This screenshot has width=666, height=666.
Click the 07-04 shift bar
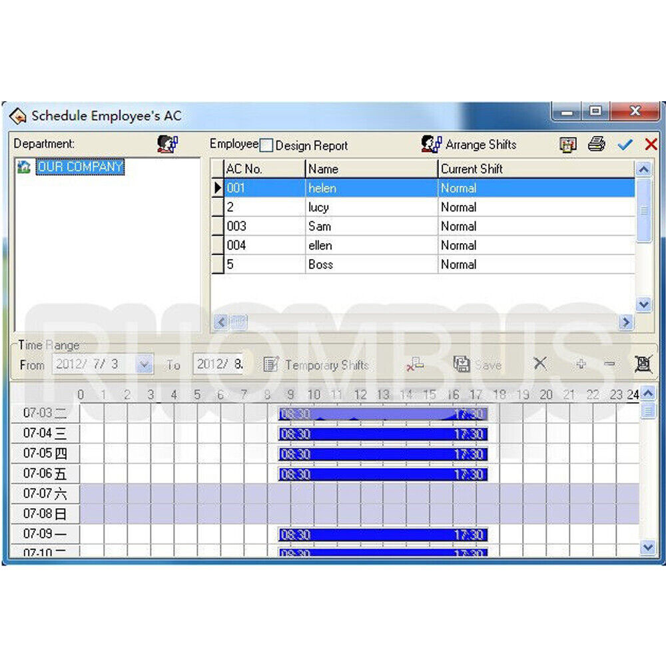pyautogui.click(x=383, y=434)
